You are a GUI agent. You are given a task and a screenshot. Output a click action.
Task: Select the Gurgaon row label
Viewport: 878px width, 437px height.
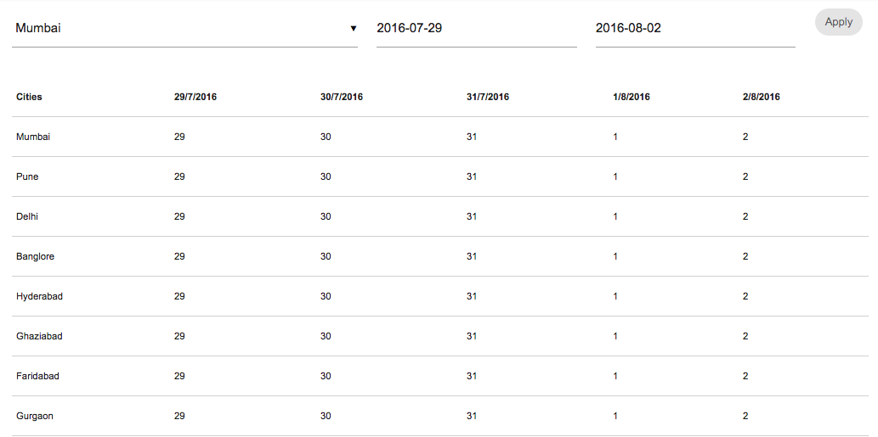35,416
